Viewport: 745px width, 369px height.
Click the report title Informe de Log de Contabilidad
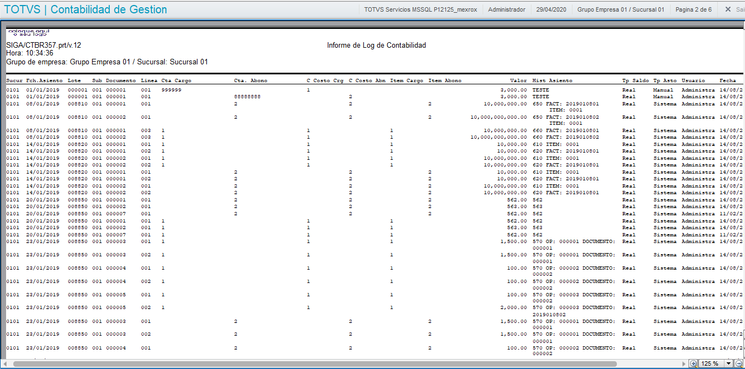tap(376, 45)
